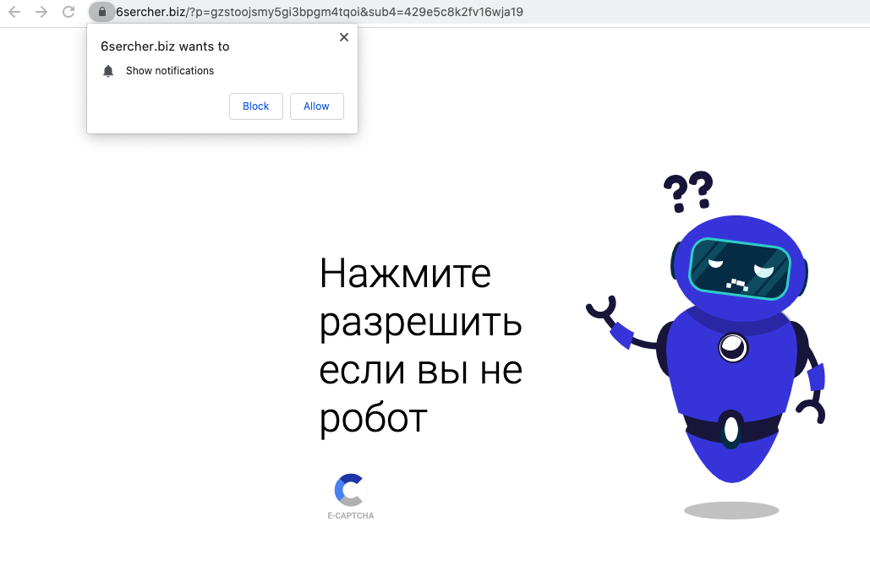Image resolution: width=870 pixels, height=587 pixels.
Task: Click the word 'робот' in the heading
Action: (x=373, y=418)
